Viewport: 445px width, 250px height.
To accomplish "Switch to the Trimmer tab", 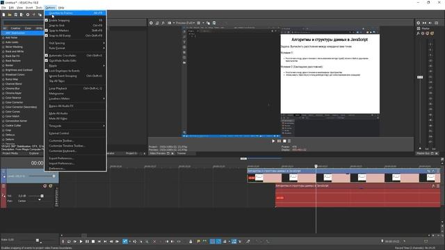I will tap(181, 153).
